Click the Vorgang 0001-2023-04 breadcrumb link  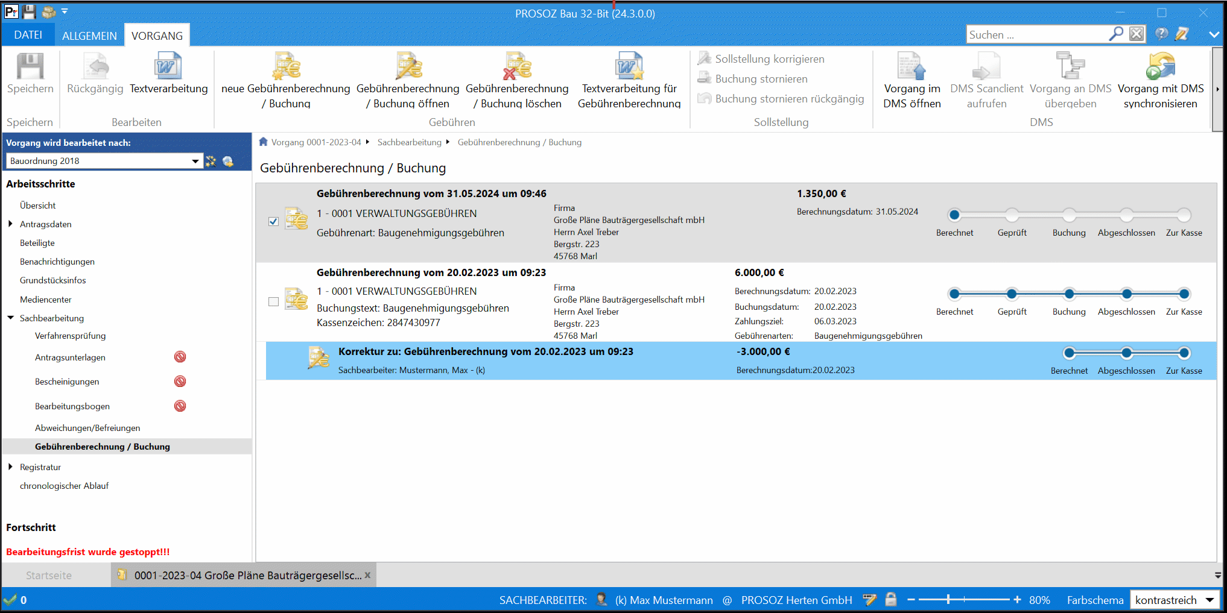pos(316,142)
